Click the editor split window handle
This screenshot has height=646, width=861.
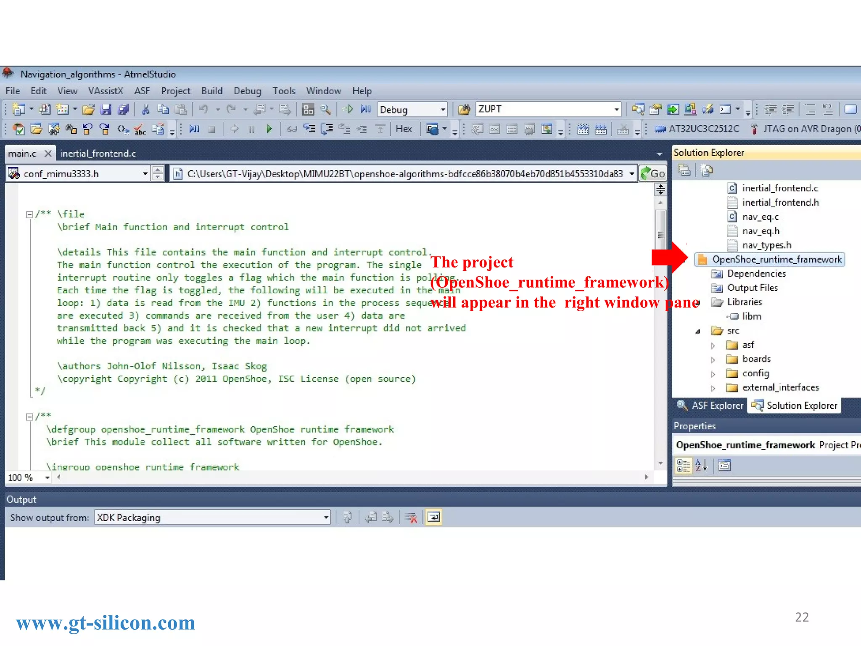click(660, 190)
